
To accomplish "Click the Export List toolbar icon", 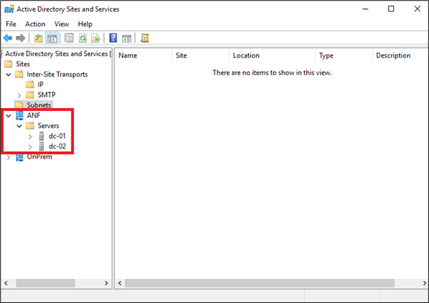I will (x=96, y=38).
